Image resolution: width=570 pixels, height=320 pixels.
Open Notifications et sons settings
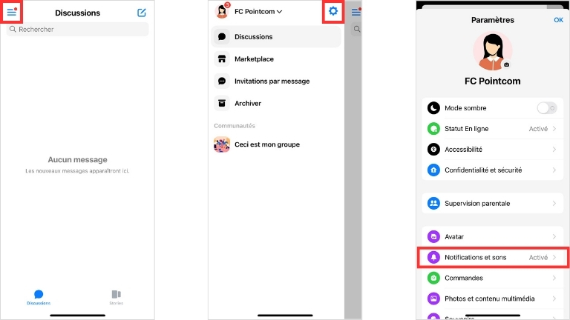492,257
